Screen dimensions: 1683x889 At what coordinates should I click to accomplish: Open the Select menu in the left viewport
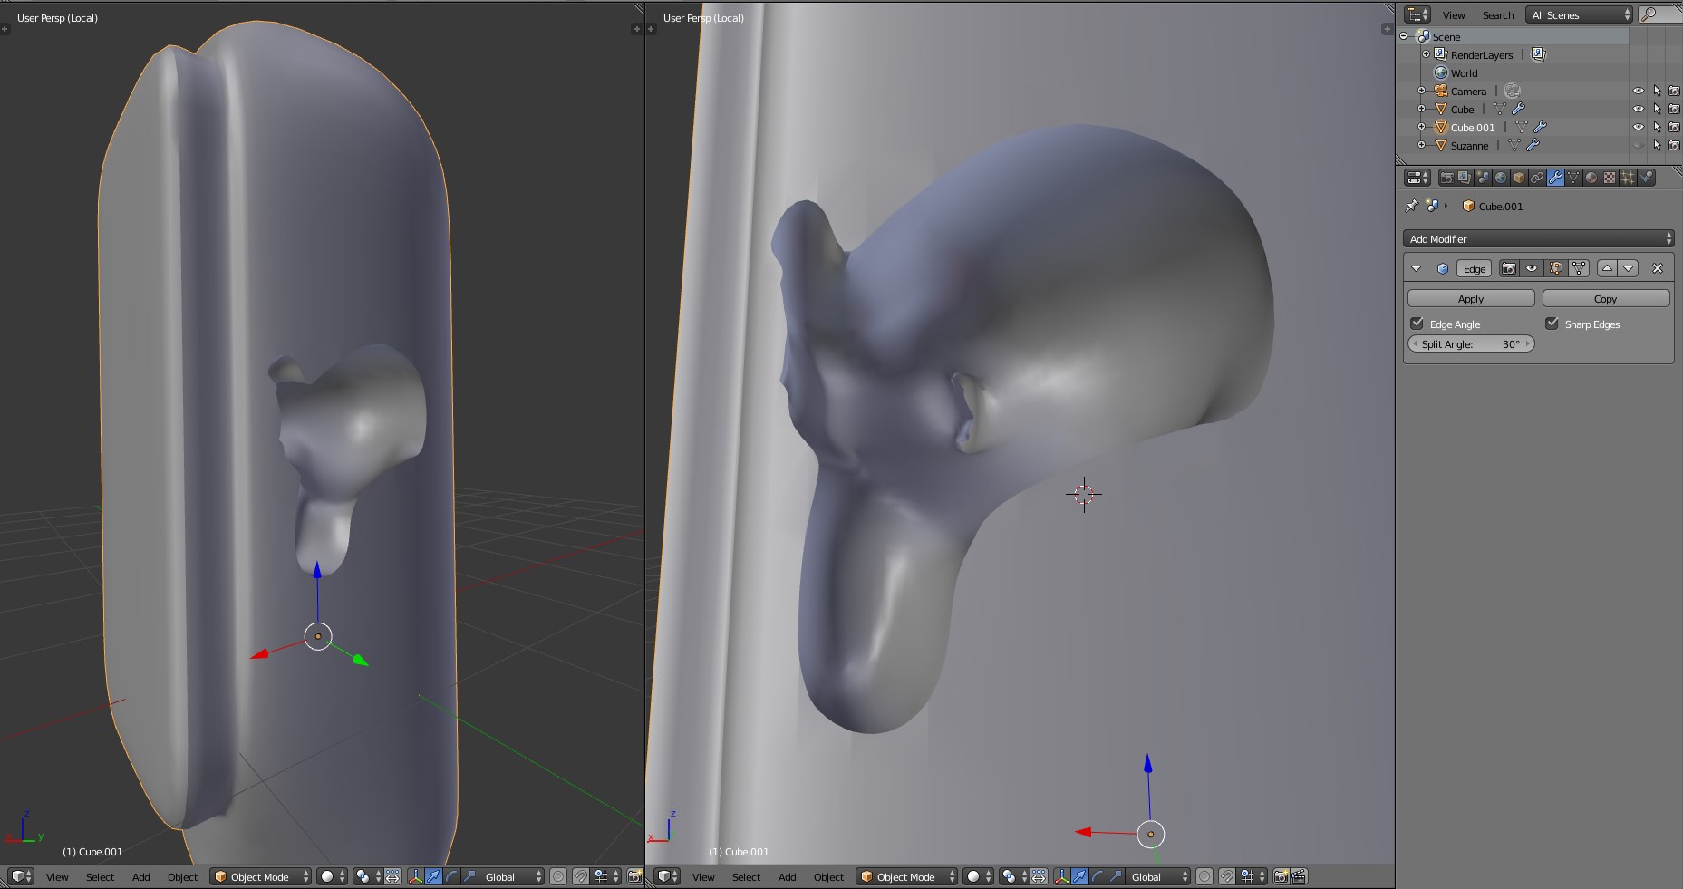(100, 876)
